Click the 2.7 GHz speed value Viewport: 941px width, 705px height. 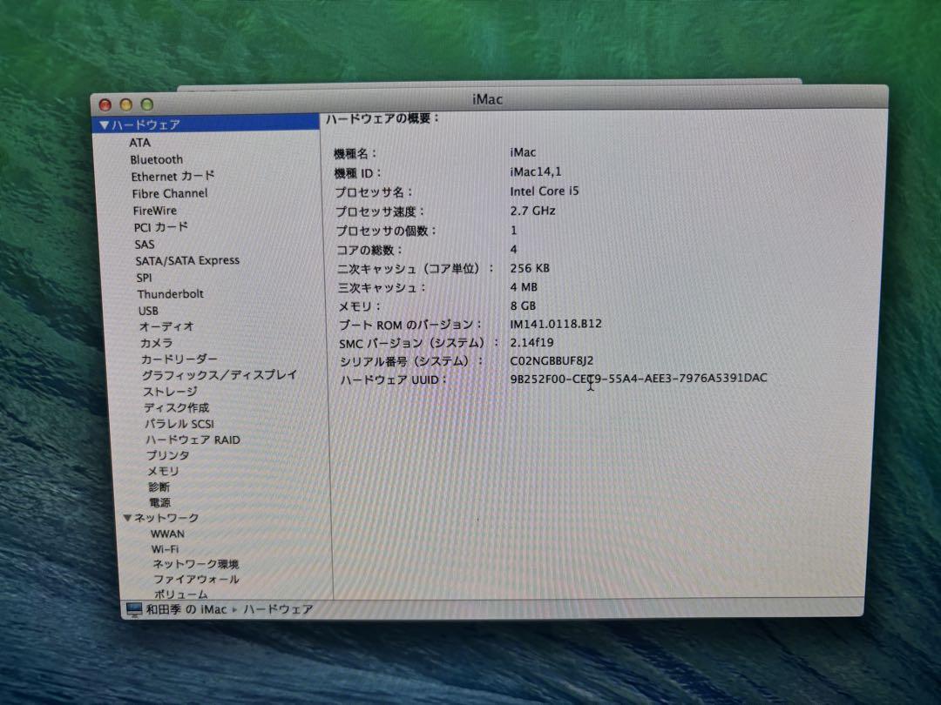(532, 211)
